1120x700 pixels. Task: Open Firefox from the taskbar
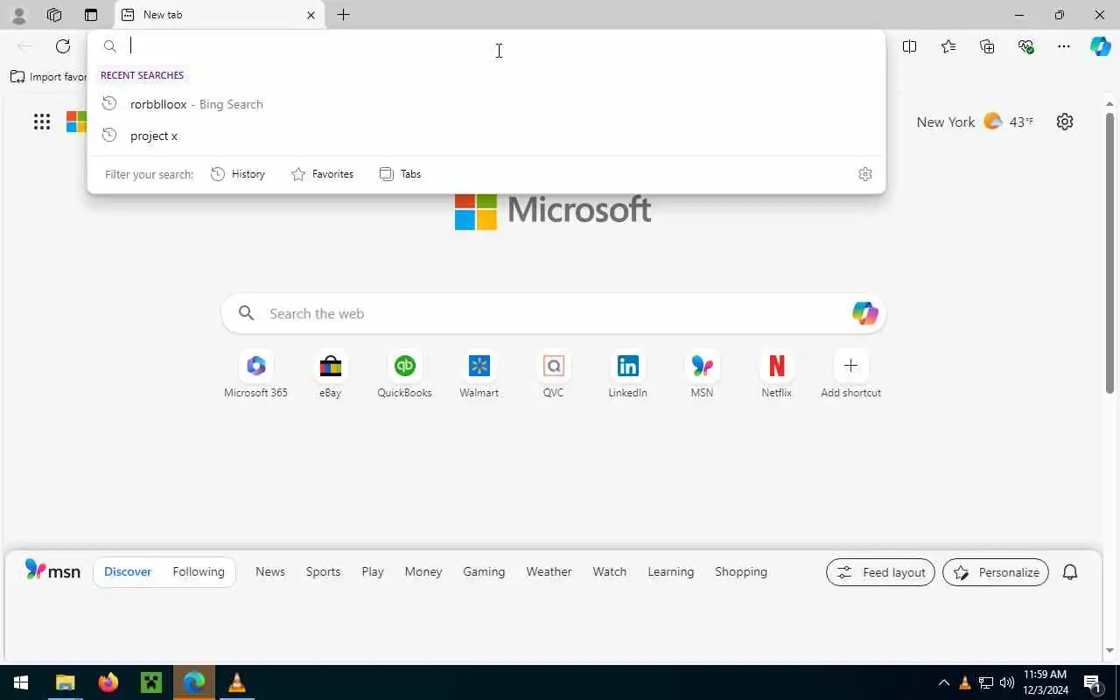click(108, 682)
